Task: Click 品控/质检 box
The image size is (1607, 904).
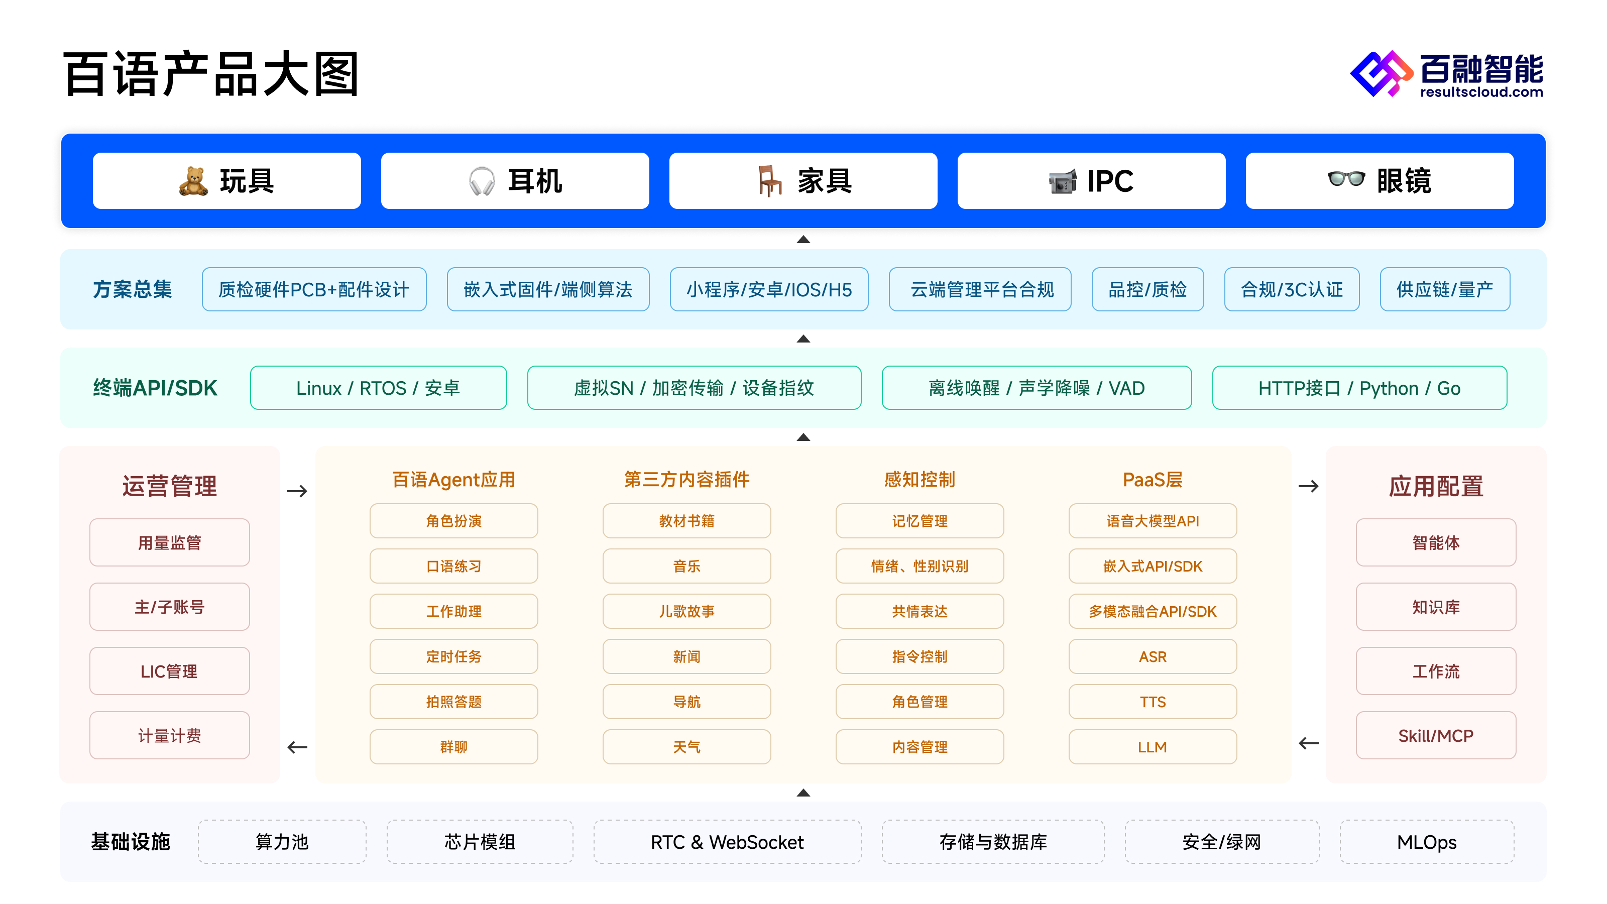Action: click(1148, 289)
